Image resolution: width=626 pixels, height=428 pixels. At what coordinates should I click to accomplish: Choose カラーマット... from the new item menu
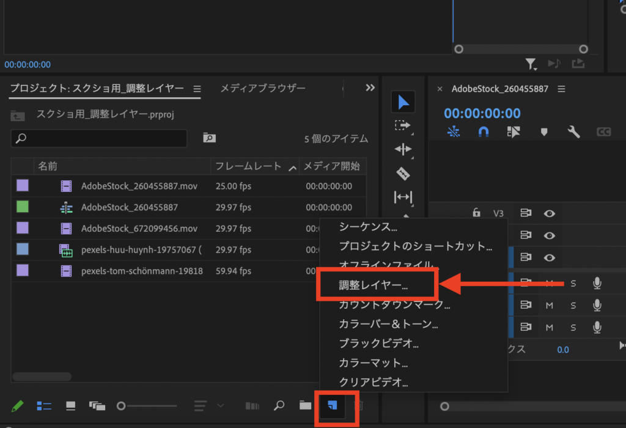[374, 363]
